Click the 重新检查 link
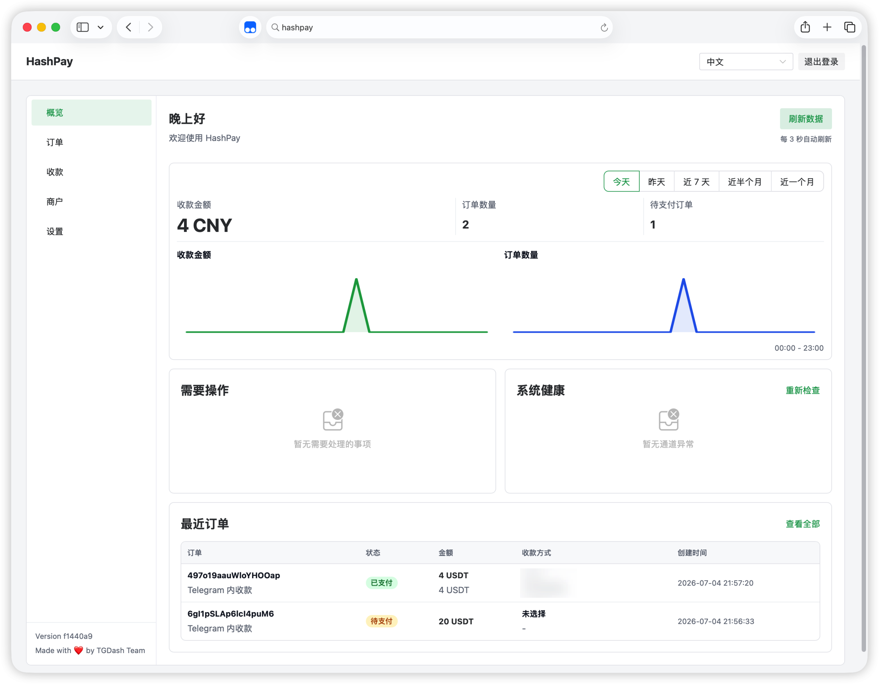 [802, 390]
